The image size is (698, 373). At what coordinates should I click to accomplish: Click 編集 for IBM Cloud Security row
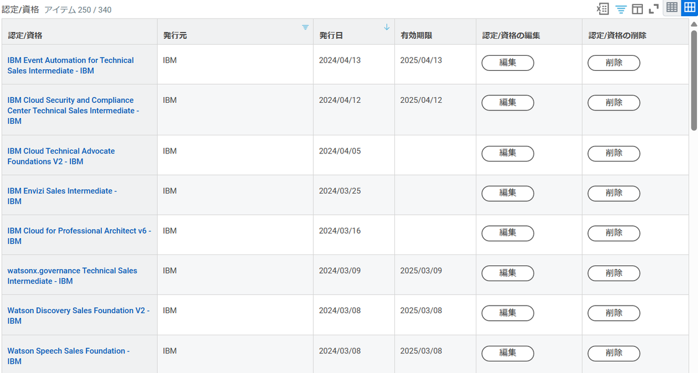[x=508, y=103]
